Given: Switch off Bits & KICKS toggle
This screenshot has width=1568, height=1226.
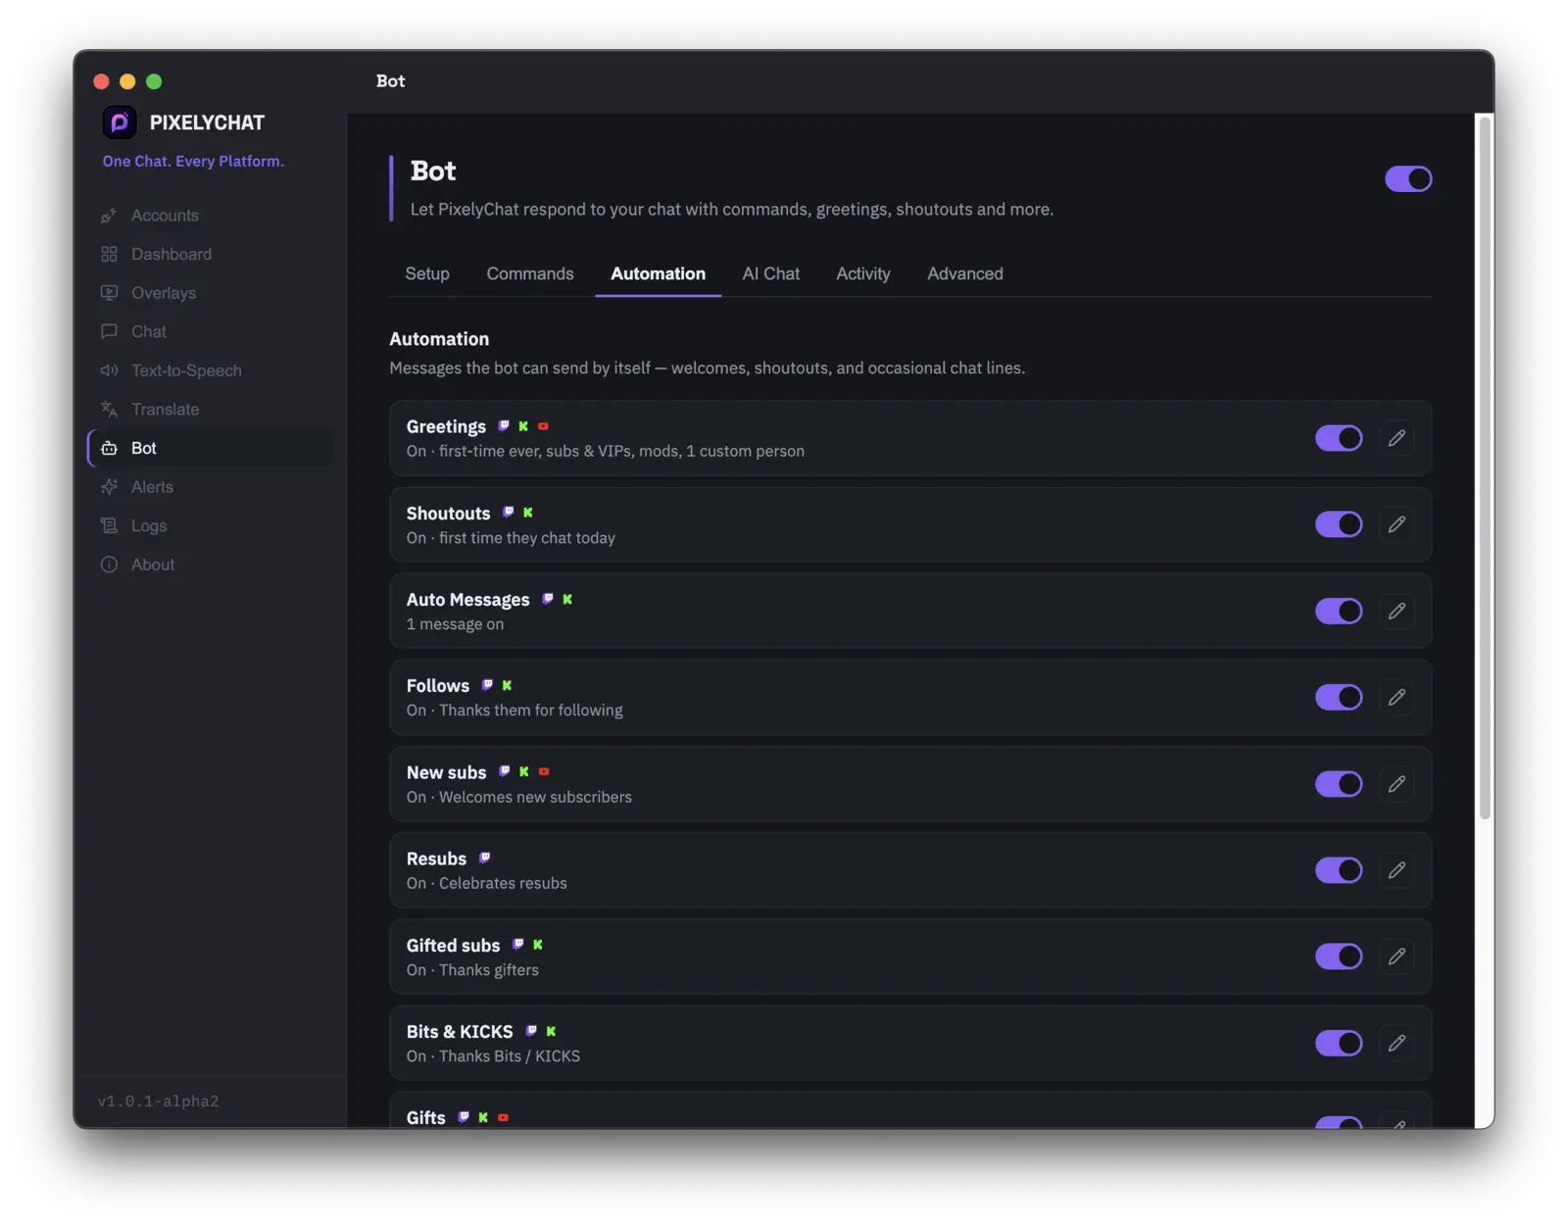Looking at the screenshot, I should coord(1339,1044).
